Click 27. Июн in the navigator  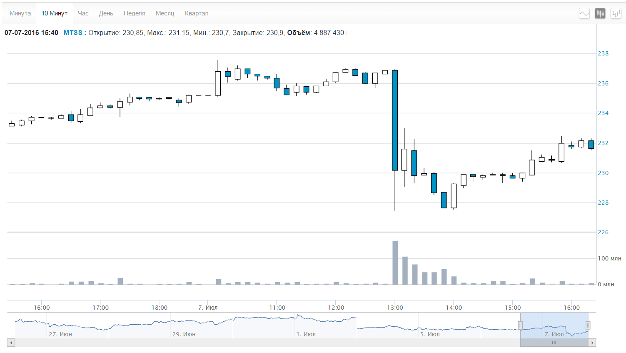tap(60, 335)
